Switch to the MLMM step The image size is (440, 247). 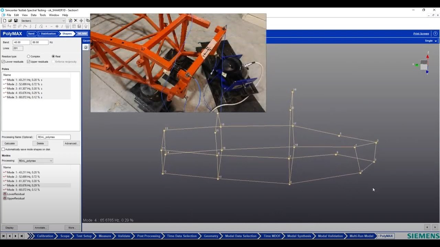82,34
